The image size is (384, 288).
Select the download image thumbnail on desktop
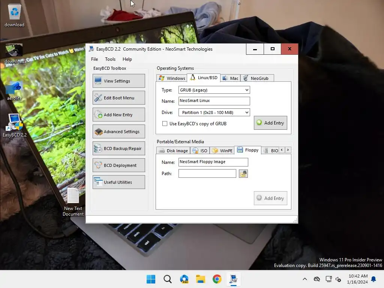[14, 53]
